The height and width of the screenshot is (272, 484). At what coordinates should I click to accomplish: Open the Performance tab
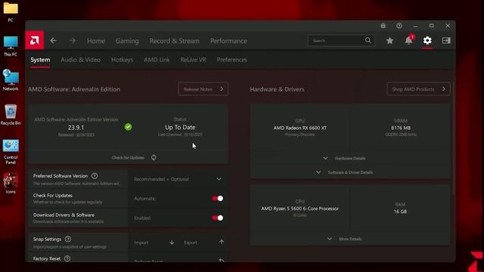(228, 41)
